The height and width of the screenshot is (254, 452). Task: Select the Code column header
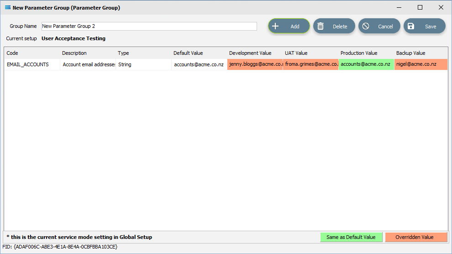pyautogui.click(x=32, y=53)
